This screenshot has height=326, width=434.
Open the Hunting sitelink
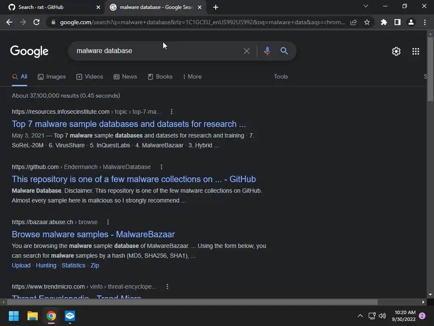46,265
